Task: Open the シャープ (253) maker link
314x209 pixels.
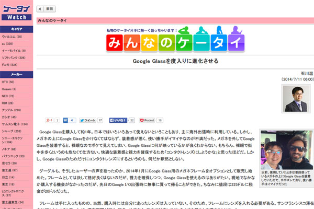Action: [12, 131]
